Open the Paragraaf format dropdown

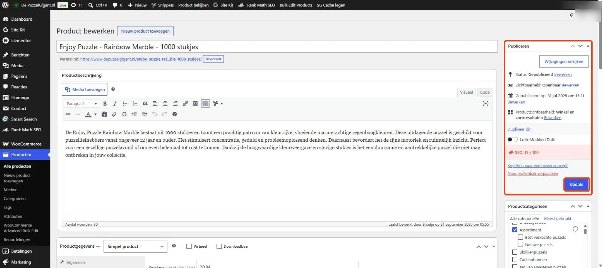click(82, 104)
